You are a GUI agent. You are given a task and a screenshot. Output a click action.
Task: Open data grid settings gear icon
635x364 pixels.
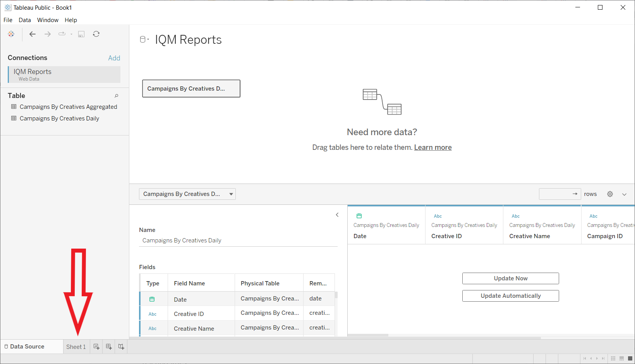610,194
